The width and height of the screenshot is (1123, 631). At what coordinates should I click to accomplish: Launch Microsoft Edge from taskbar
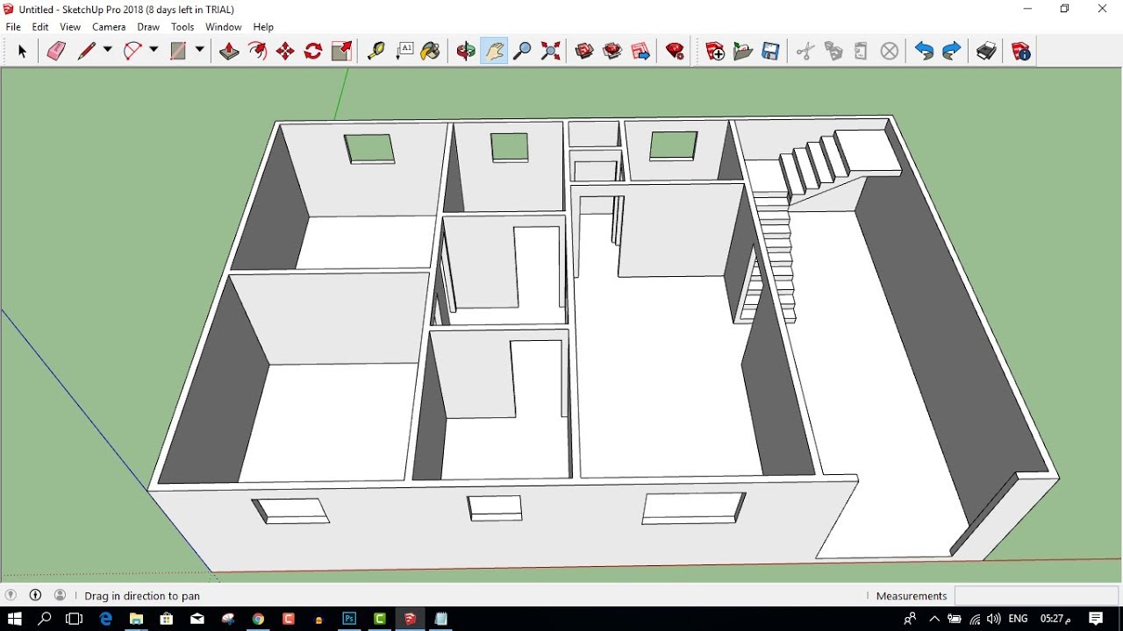point(106,619)
